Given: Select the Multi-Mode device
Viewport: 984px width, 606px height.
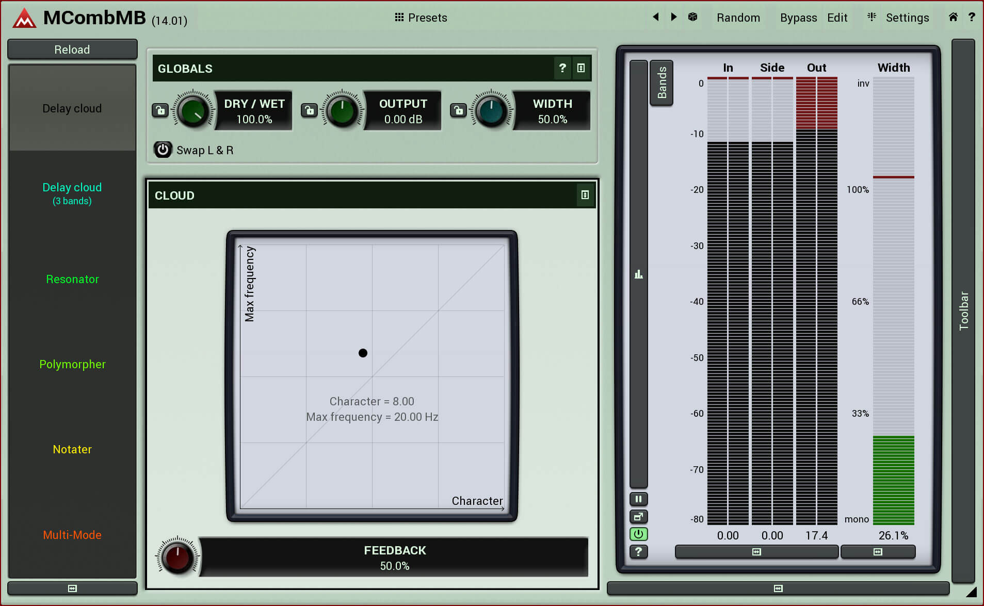Looking at the screenshot, I should point(72,535).
